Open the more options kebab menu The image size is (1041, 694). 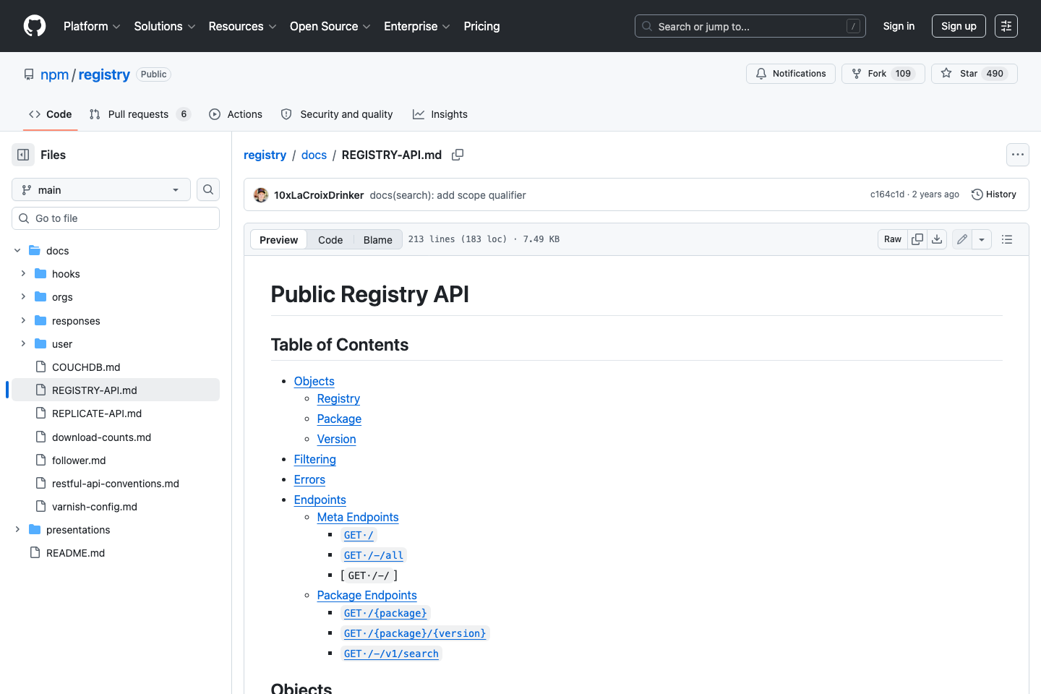coord(1017,155)
